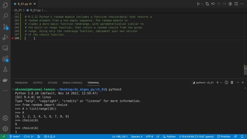The image size is (247, 139).
Task: Switch to the Debug Console tab
Action: [72, 83]
